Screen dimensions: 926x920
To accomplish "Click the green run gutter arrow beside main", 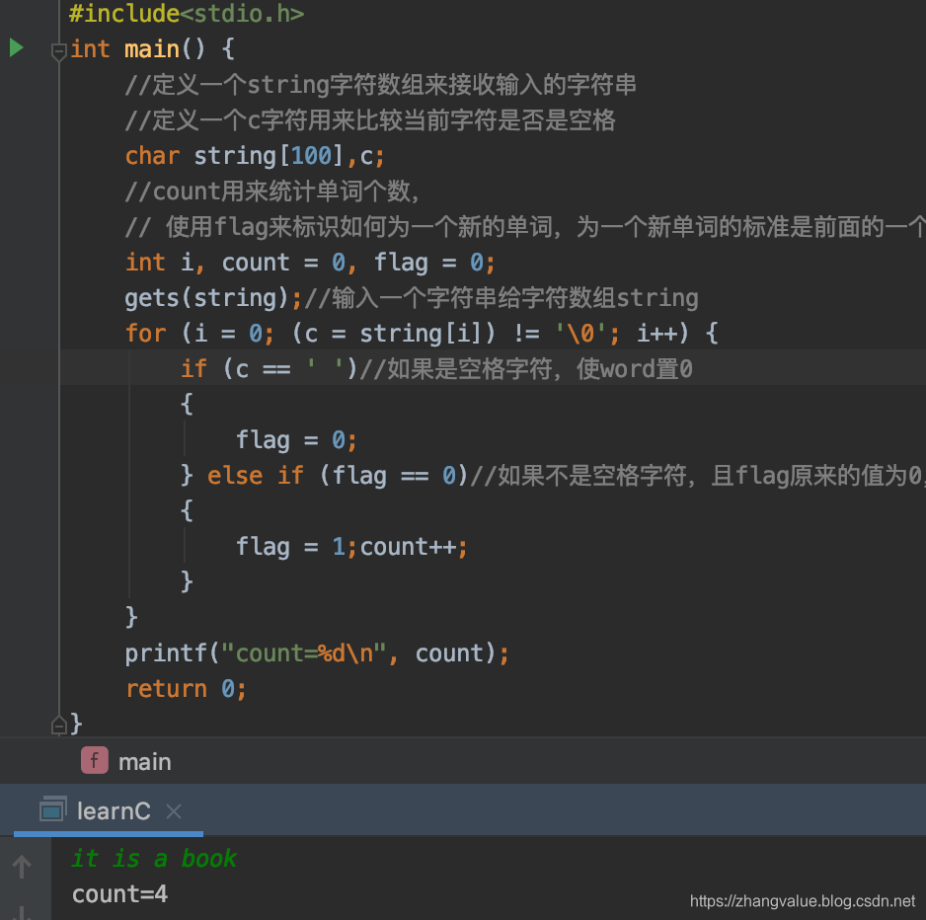I will (17, 47).
